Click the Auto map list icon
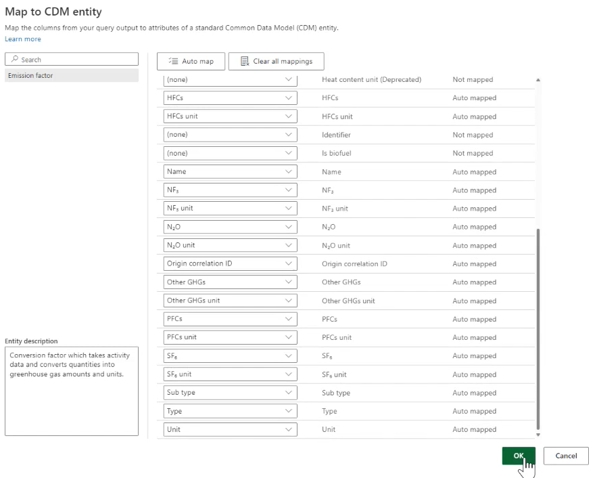Screen dimensions: 597x478 (x=173, y=62)
